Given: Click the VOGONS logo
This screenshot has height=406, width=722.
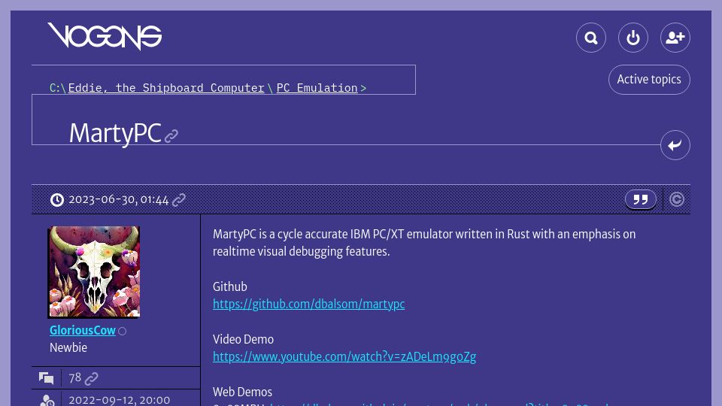Looking at the screenshot, I should [x=105, y=36].
